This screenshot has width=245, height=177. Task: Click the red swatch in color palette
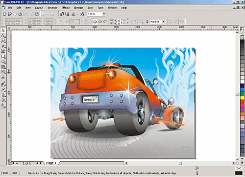(242, 102)
